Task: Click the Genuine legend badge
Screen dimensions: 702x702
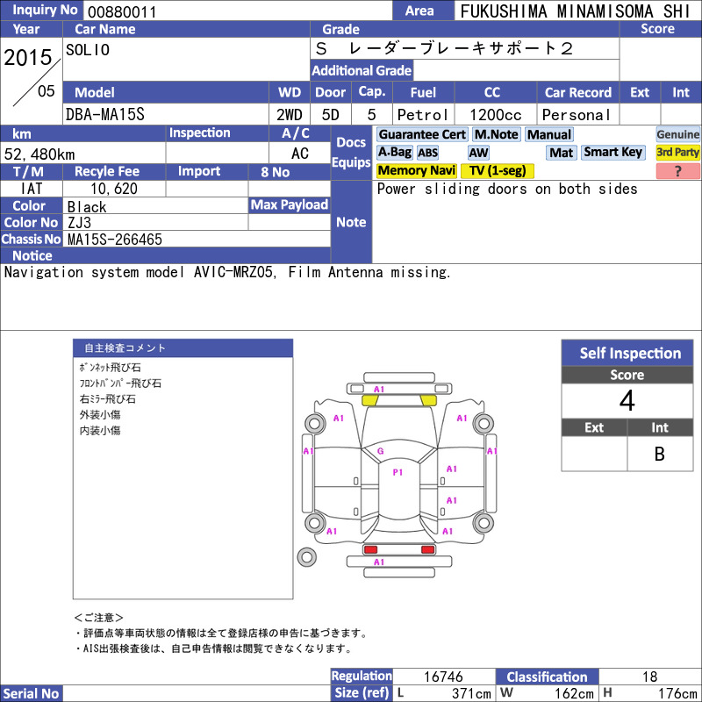Action: click(x=677, y=134)
